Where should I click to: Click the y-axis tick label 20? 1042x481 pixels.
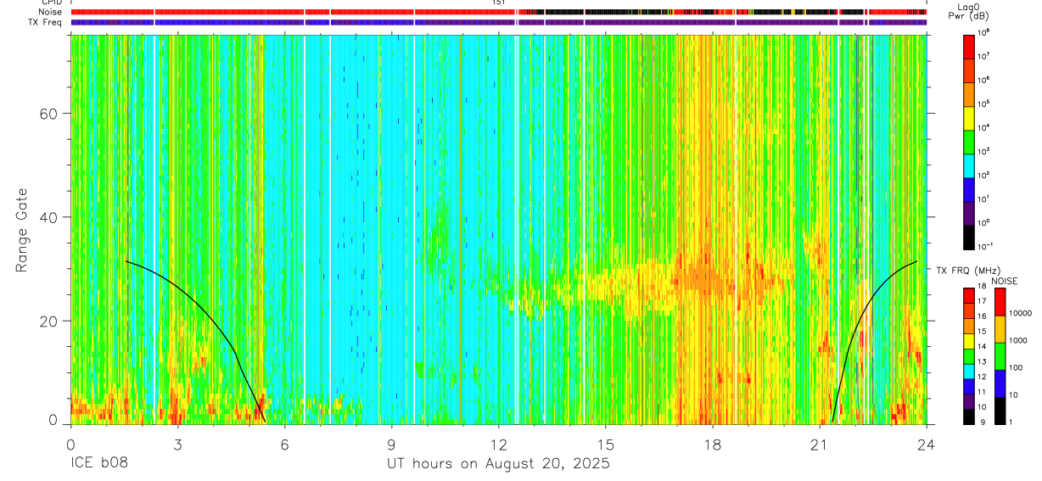pos(49,321)
